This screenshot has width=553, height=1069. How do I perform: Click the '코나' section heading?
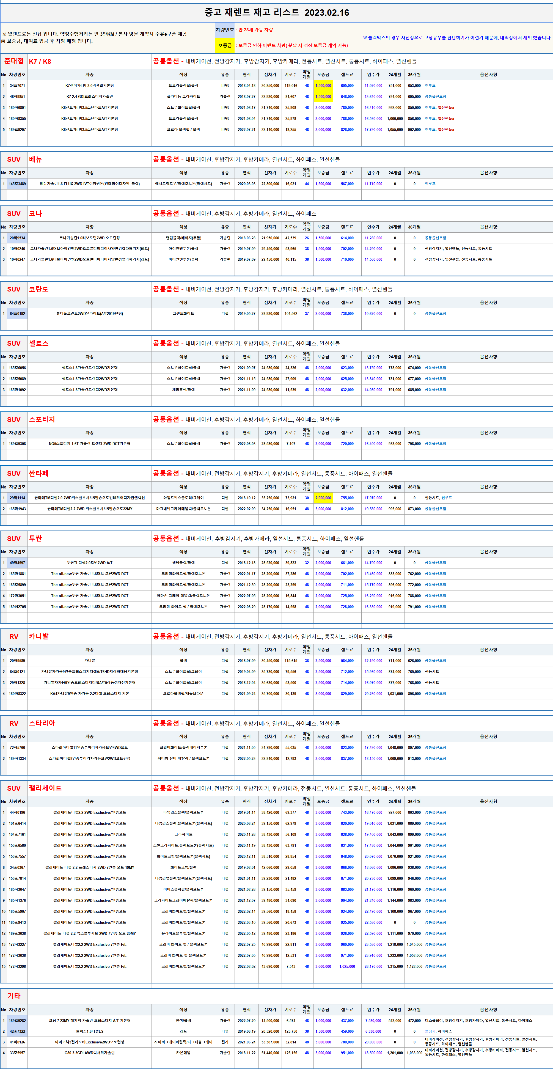[x=35, y=214]
